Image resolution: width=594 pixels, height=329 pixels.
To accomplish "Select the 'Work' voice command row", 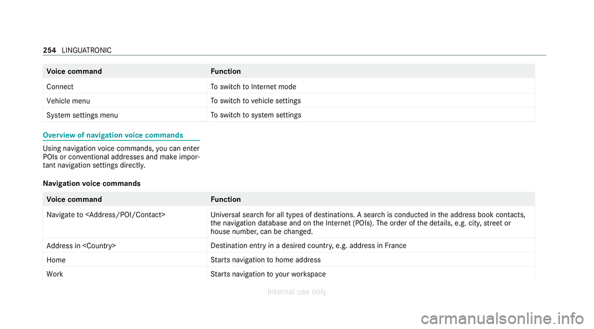I will pyautogui.click(x=289, y=274).
